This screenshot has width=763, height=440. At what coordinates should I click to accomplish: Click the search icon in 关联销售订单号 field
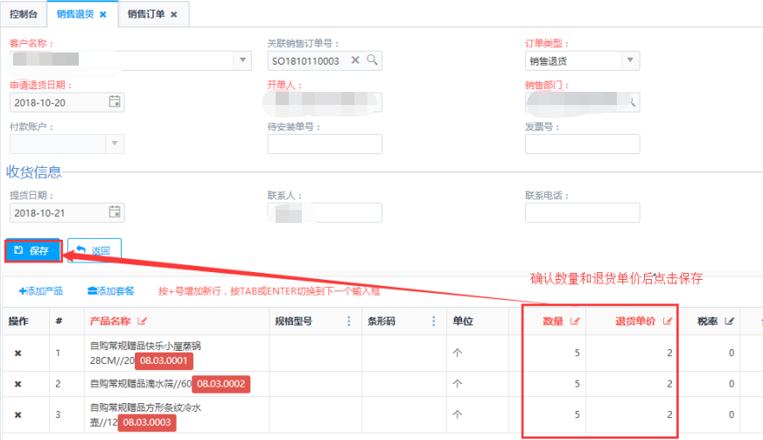(372, 60)
